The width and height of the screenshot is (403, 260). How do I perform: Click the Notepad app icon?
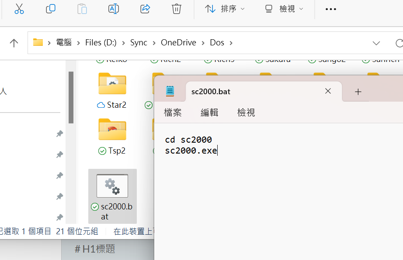pos(170,91)
